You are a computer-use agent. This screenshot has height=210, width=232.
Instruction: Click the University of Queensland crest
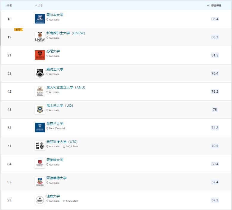point(40,109)
